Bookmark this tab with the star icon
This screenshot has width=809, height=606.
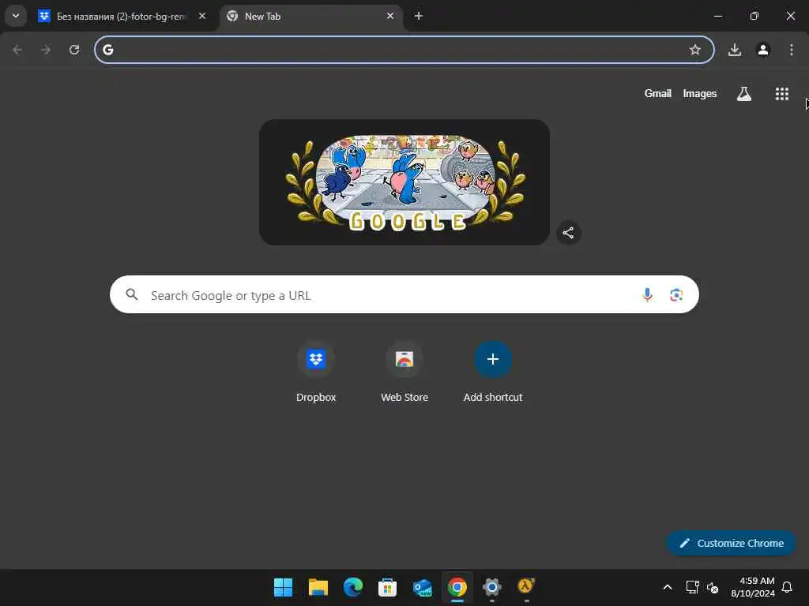click(695, 50)
